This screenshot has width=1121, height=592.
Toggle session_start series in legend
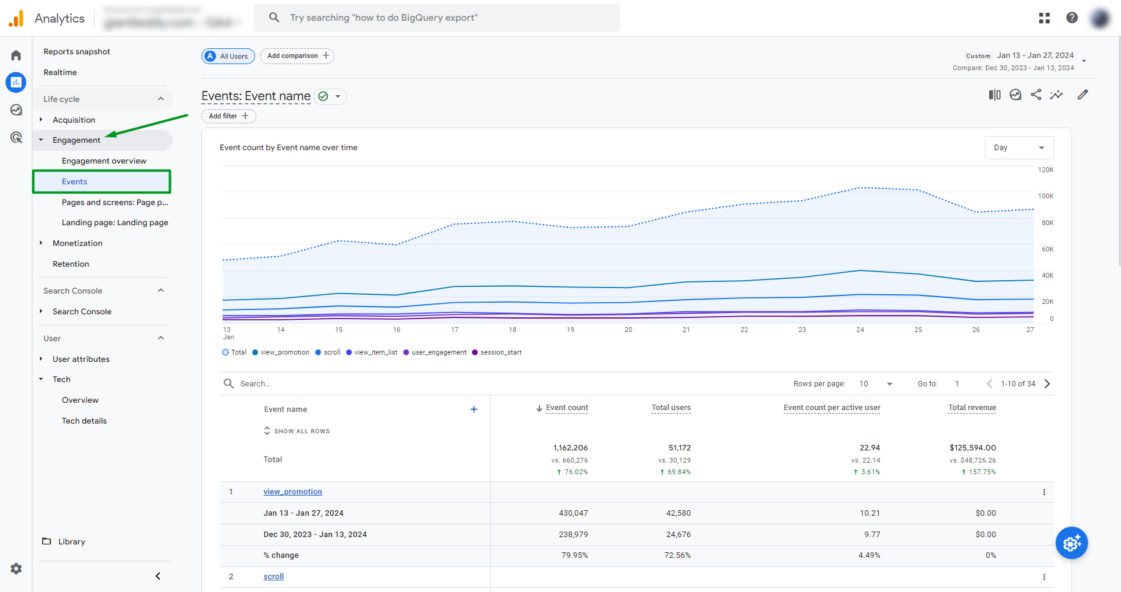(x=497, y=353)
